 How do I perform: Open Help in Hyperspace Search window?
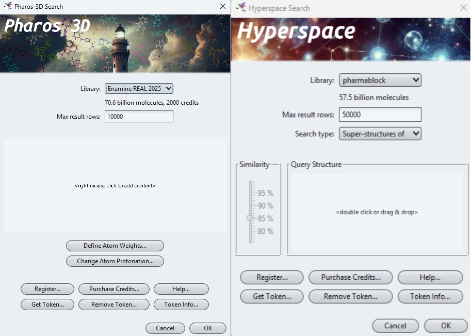(x=430, y=277)
